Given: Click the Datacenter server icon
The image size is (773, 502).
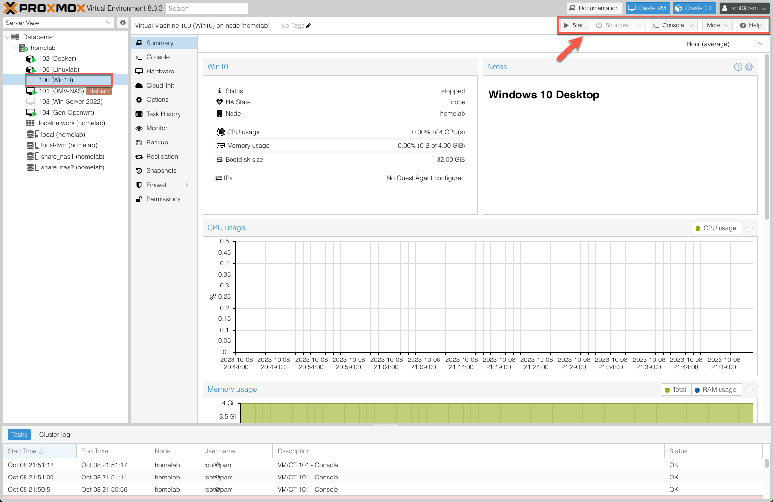Looking at the screenshot, I should click(x=15, y=37).
